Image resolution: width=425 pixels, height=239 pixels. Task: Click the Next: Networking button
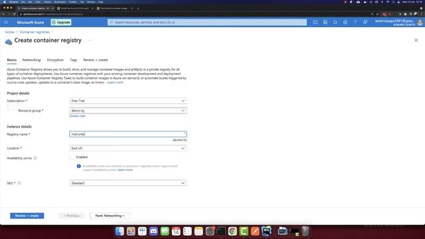tap(110, 216)
